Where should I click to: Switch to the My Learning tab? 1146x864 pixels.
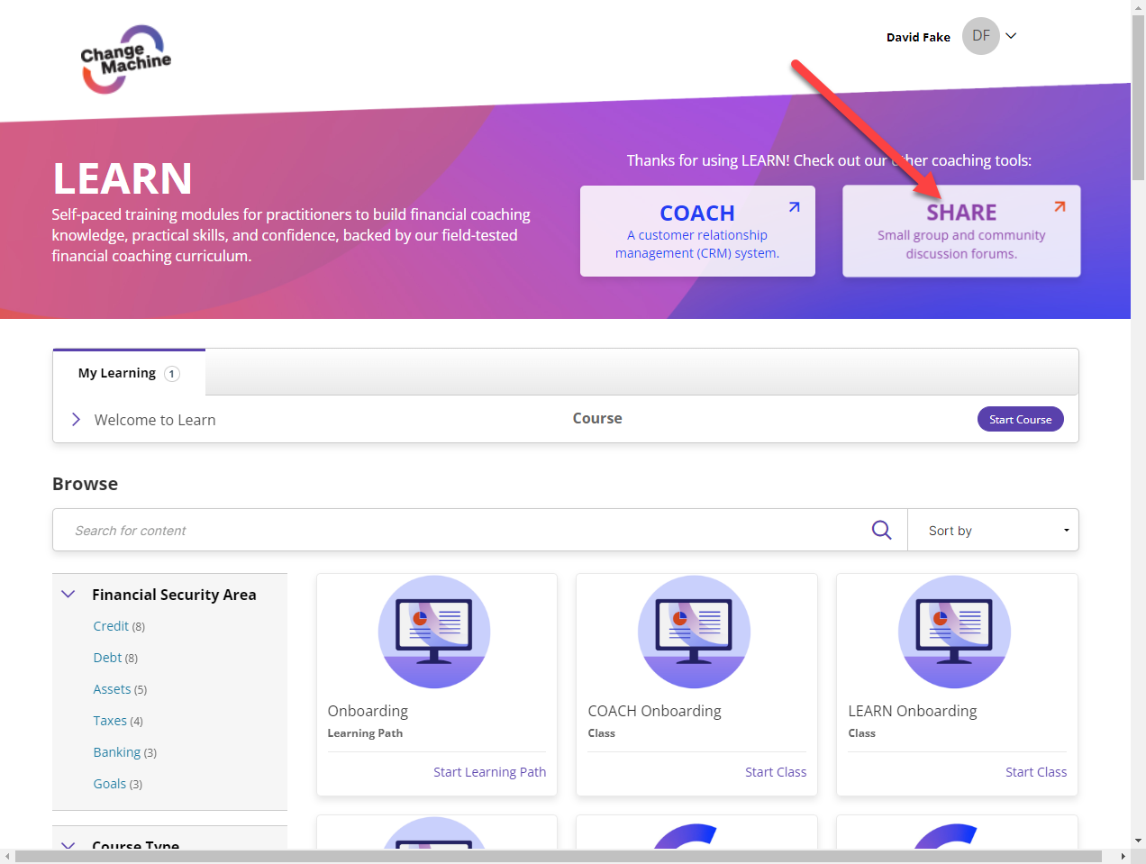pyautogui.click(x=129, y=373)
